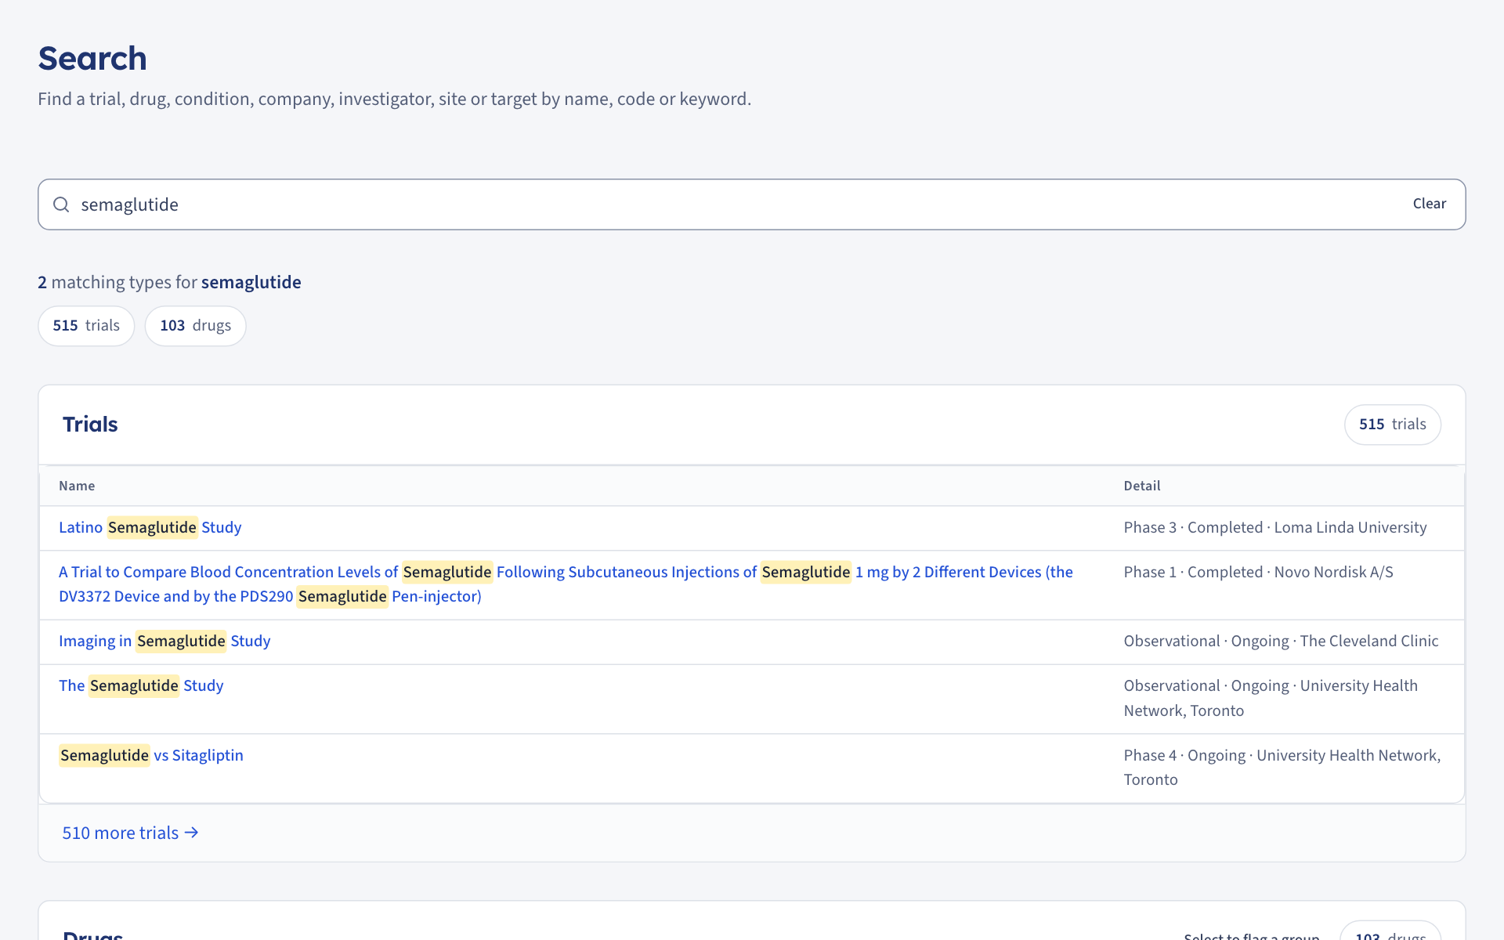1504x940 pixels.
Task: Open the Semaglutide vs Sitagliptin trial
Action: click(151, 756)
